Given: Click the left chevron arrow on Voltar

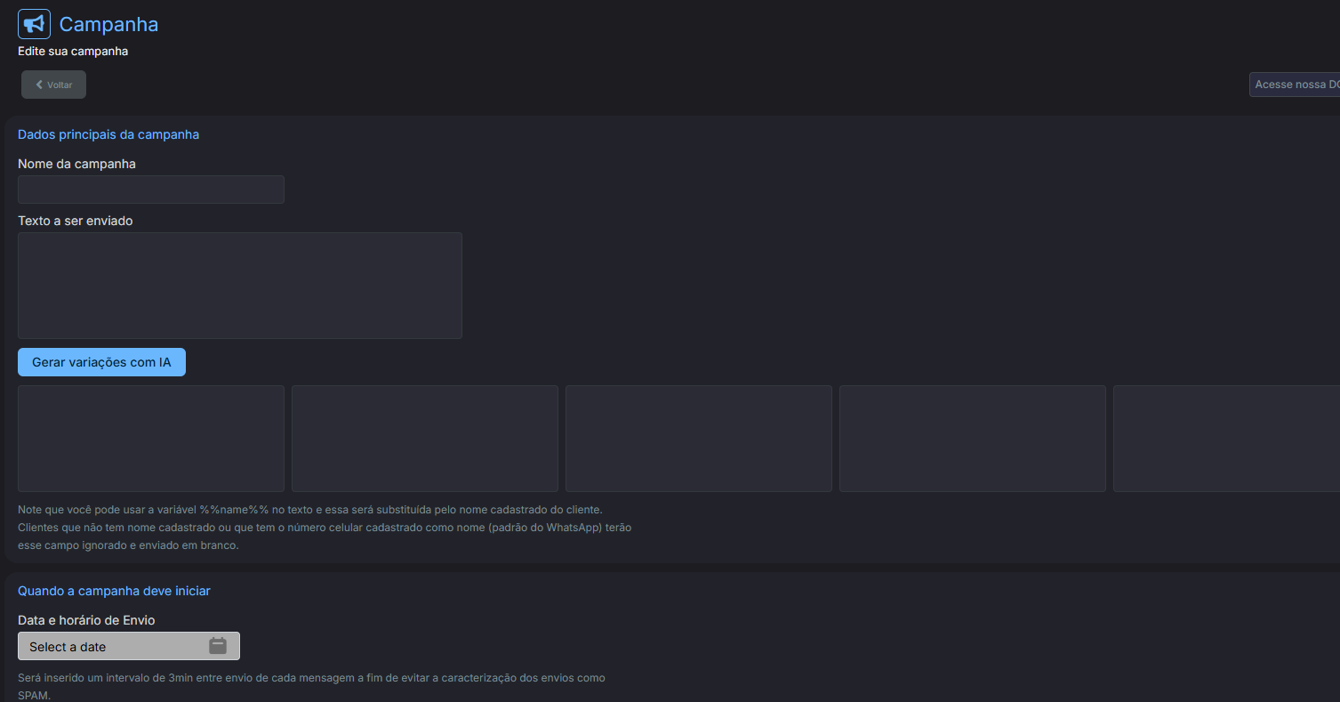Looking at the screenshot, I should click(39, 85).
